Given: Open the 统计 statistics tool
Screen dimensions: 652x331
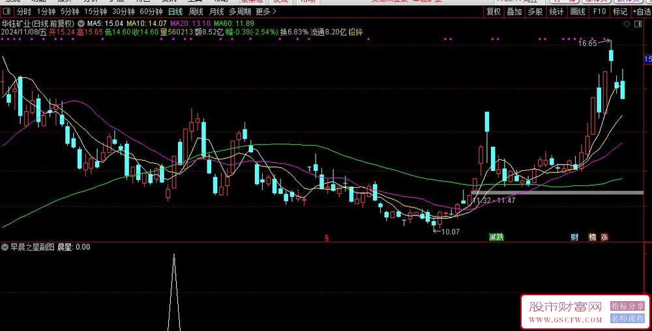Looking at the screenshot, I should tap(556, 12).
